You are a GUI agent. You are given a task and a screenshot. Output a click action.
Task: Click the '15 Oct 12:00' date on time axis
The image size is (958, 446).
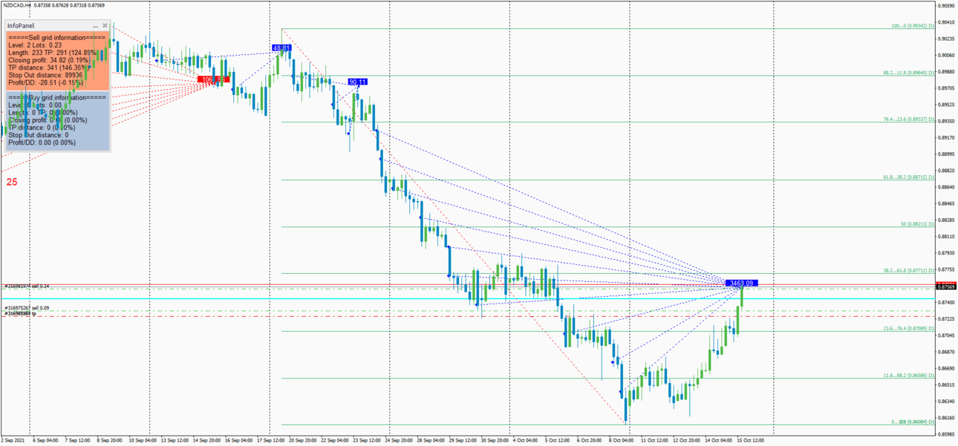point(750,440)
